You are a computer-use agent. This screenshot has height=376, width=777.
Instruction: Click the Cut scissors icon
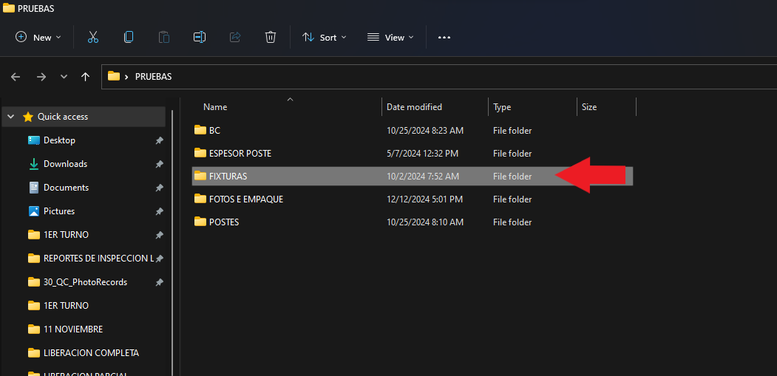pos(93,37)
